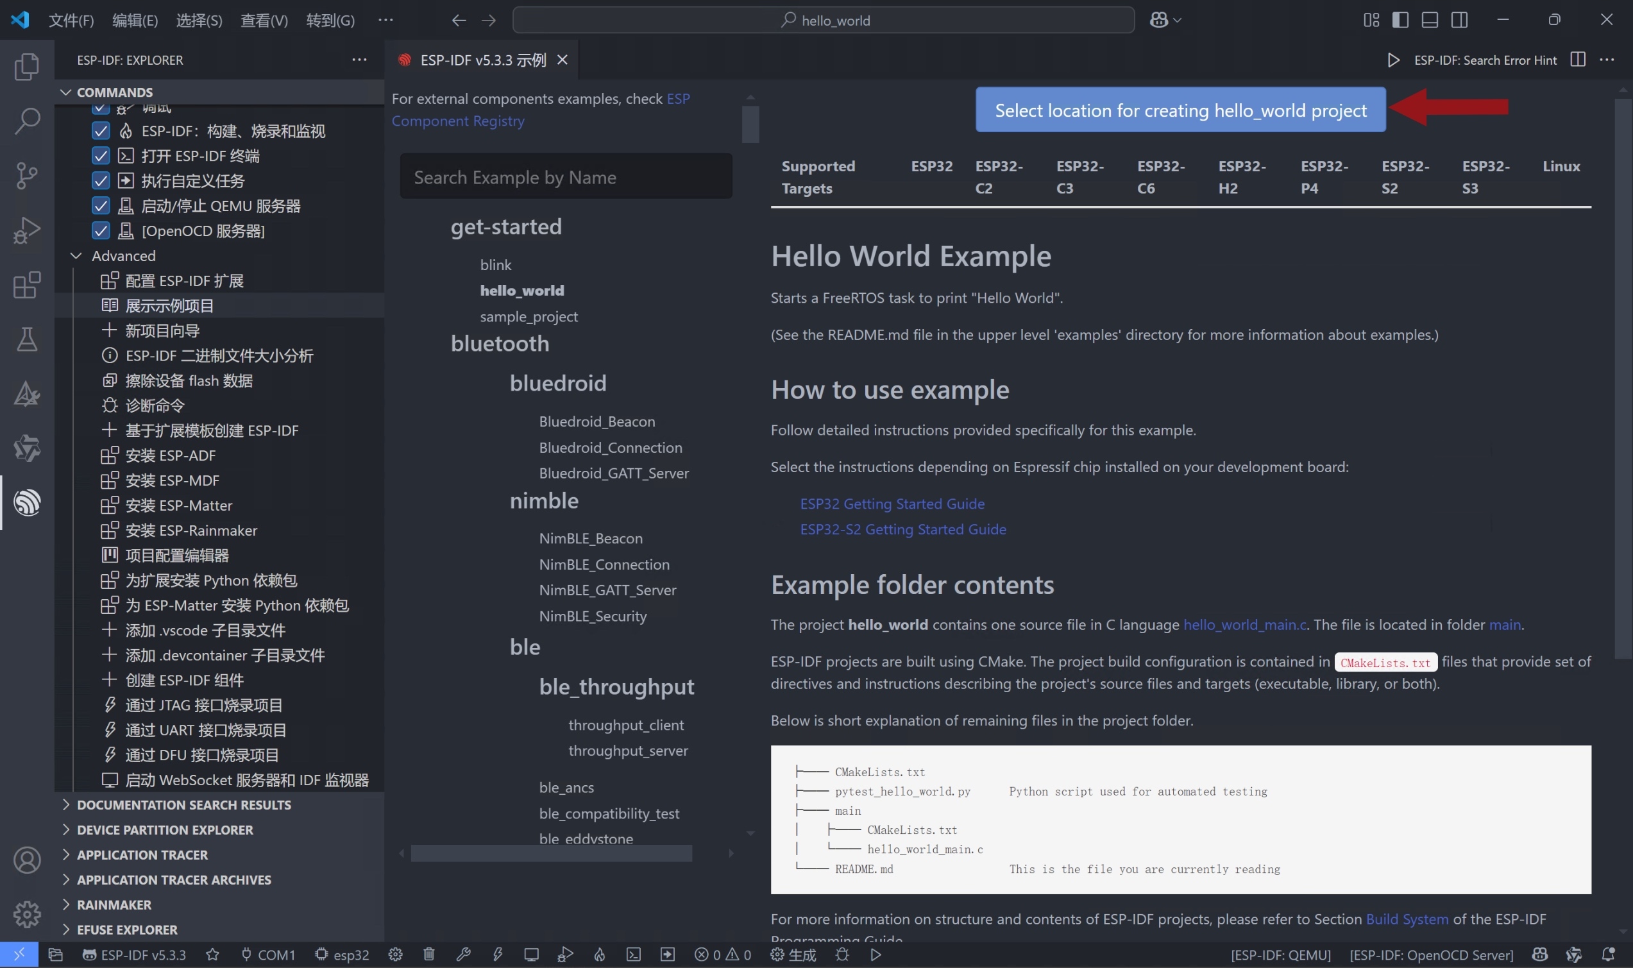The image size is (1633, 968).
Task: Click the ESP-IDF current project folder status icon
Action: point(55,955)
